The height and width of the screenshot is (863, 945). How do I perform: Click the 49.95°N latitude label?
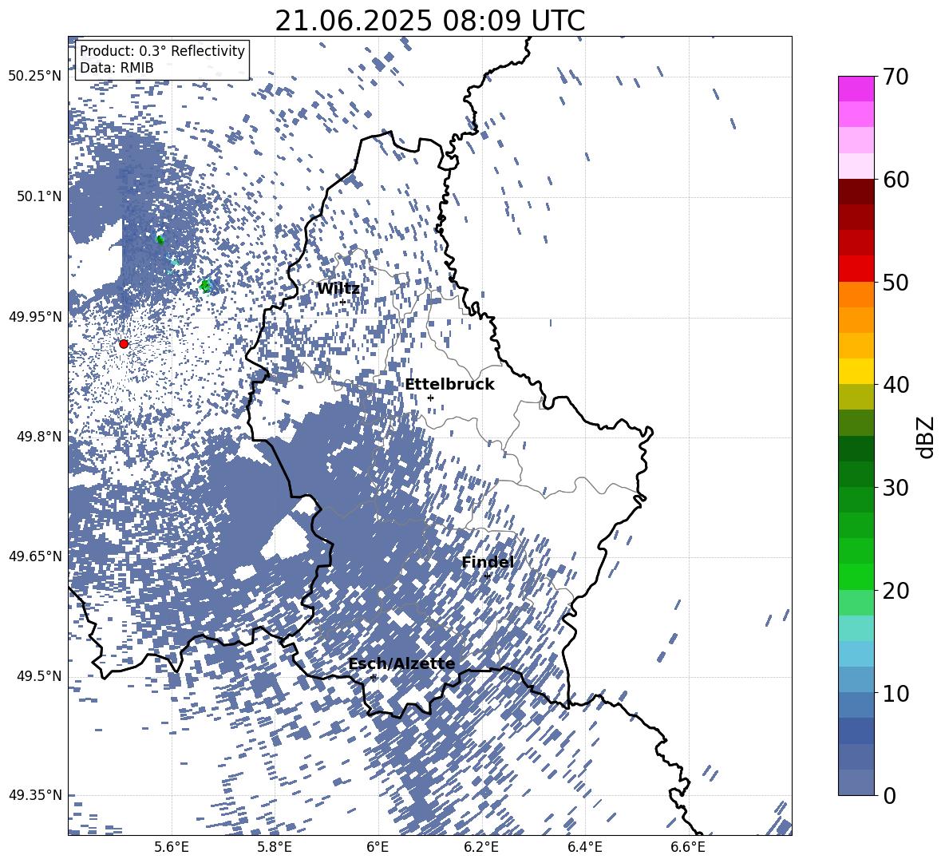(x=35, y=316)
